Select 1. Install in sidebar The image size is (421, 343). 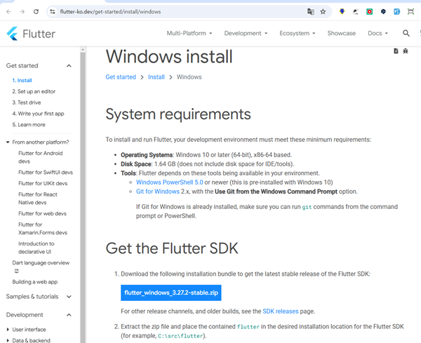point(22,80)
